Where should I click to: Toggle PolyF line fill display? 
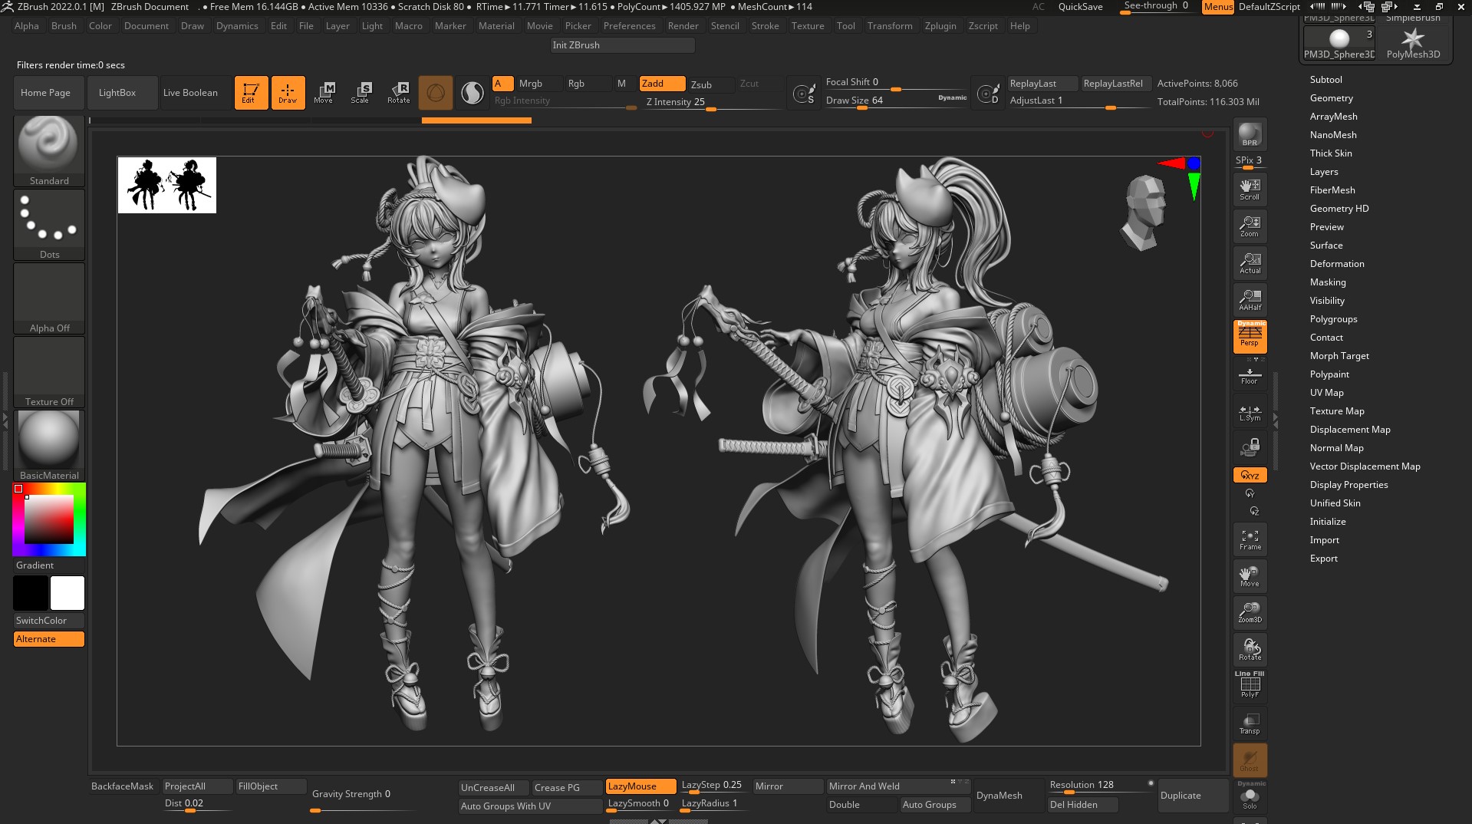click(x=1250, y=685)
